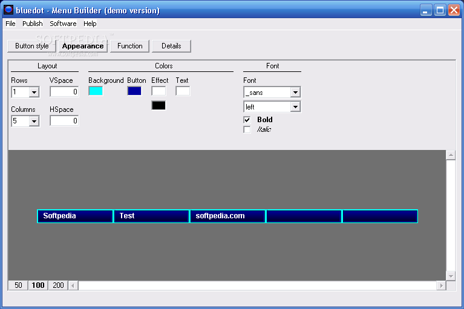
Task: Pick the dark blue Button color swatch
Action: pos(134,91)
